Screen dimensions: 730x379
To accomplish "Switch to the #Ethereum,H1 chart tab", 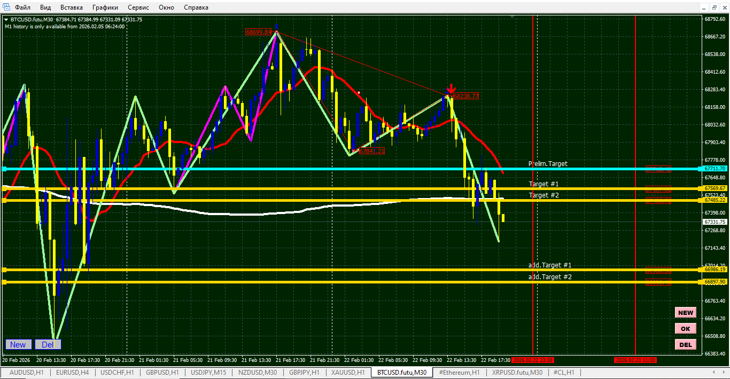I will 459,373.
